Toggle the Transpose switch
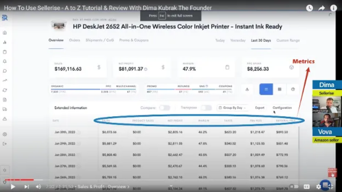The height and width of the screenshot is (192, 342). (x=206, y=108)
